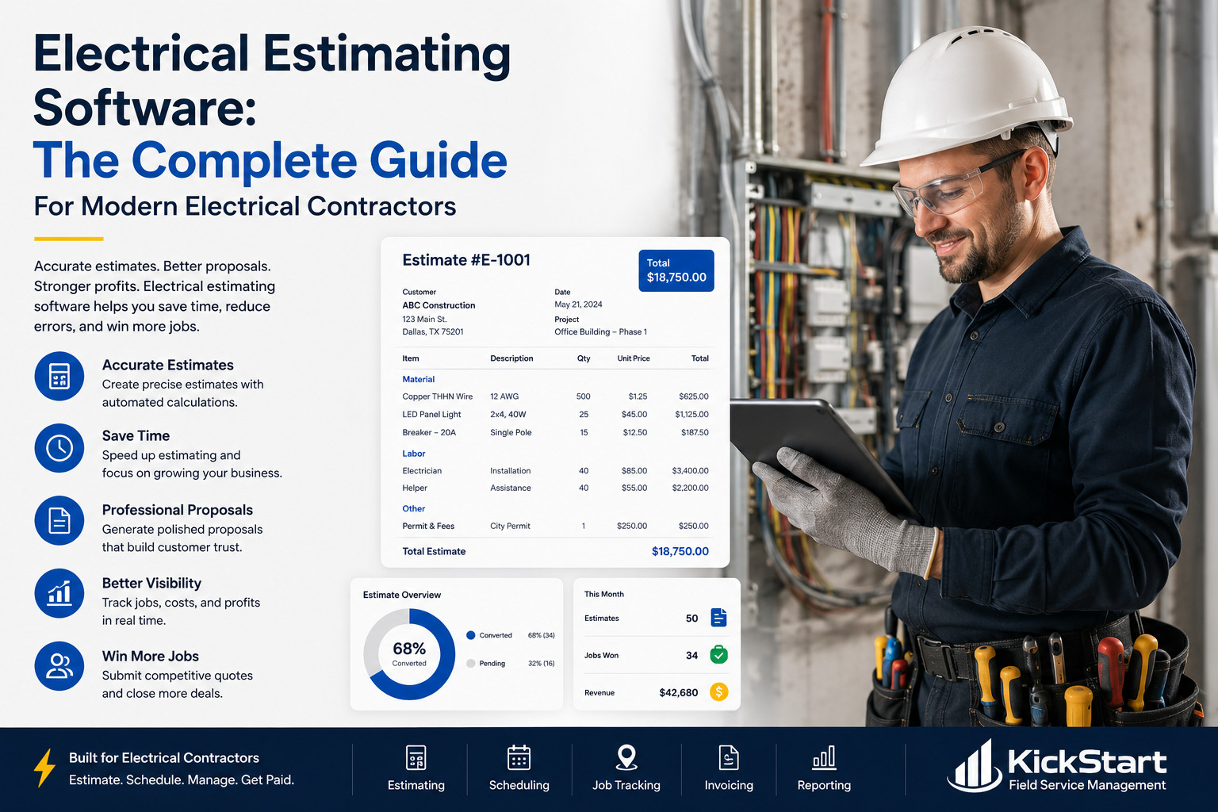The height and width of the screenshot is (812, 1218).
Task: Click the May 21, 2024 date
Action: 578,304
